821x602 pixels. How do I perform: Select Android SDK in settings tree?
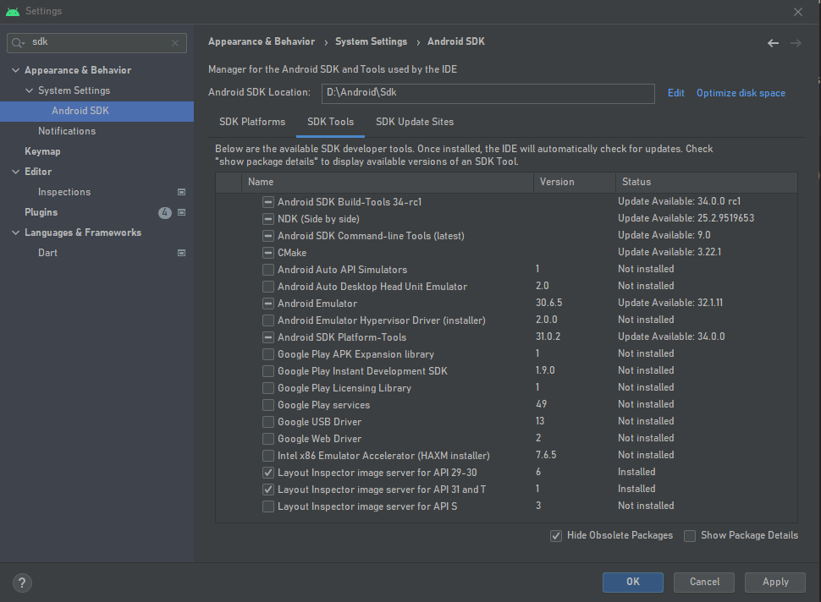point(96,111)
